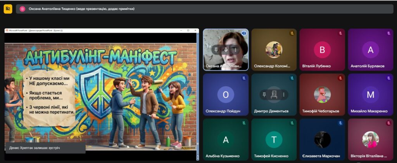This screenshot has height=163, width=397.
Task: Open more options on Оксана Анатоліївна's tile
Action: [x=235, y=50]
